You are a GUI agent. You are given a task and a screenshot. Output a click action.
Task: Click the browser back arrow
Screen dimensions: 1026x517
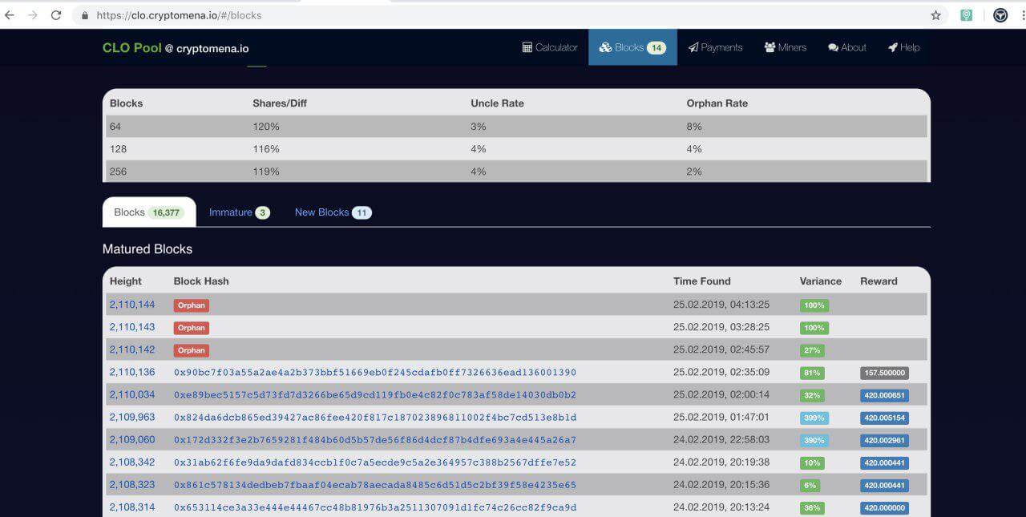coord(10,15)
